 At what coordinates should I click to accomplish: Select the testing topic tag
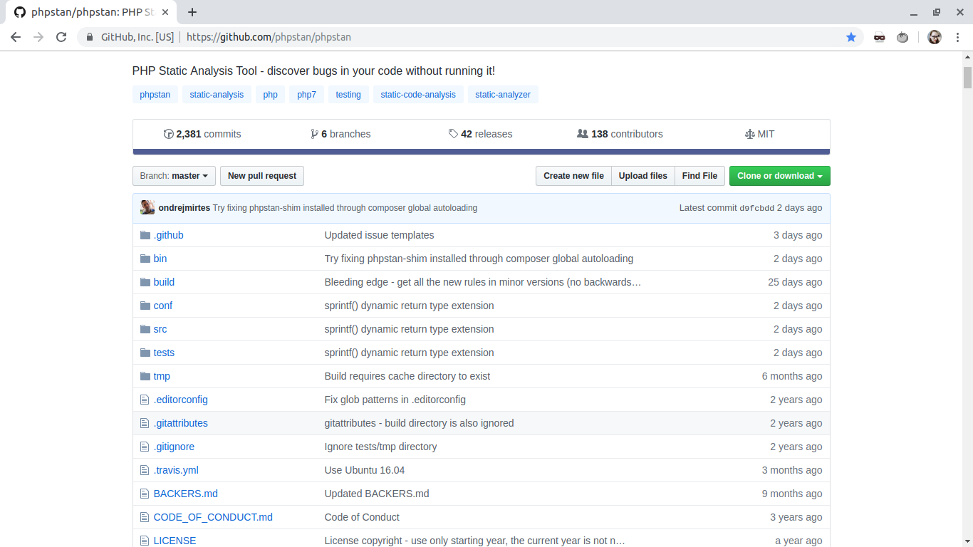(348, 95)
